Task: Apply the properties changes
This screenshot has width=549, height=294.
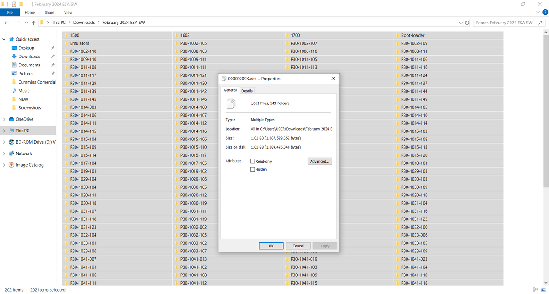Action: coord(325,246)
